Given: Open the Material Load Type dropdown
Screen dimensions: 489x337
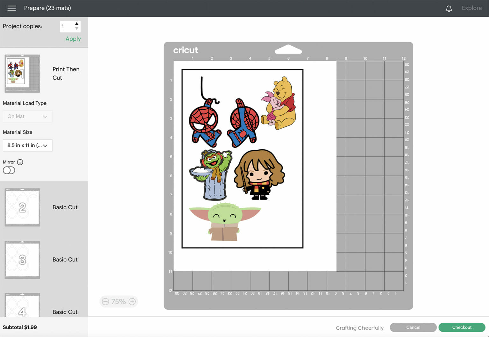Looking at the screenshot, I should pos(27,117).
